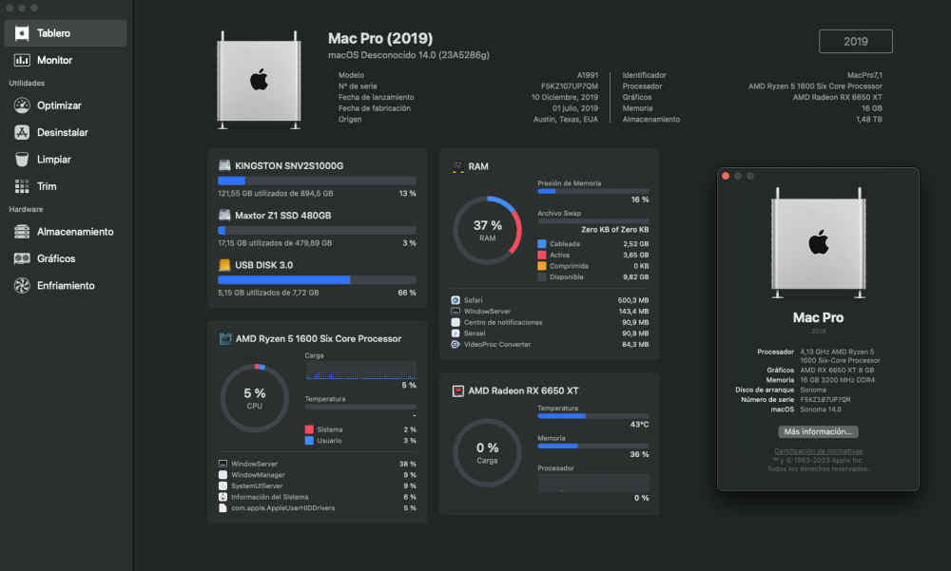
Task: Click the 2019 year button
Action: pos(855,41)
